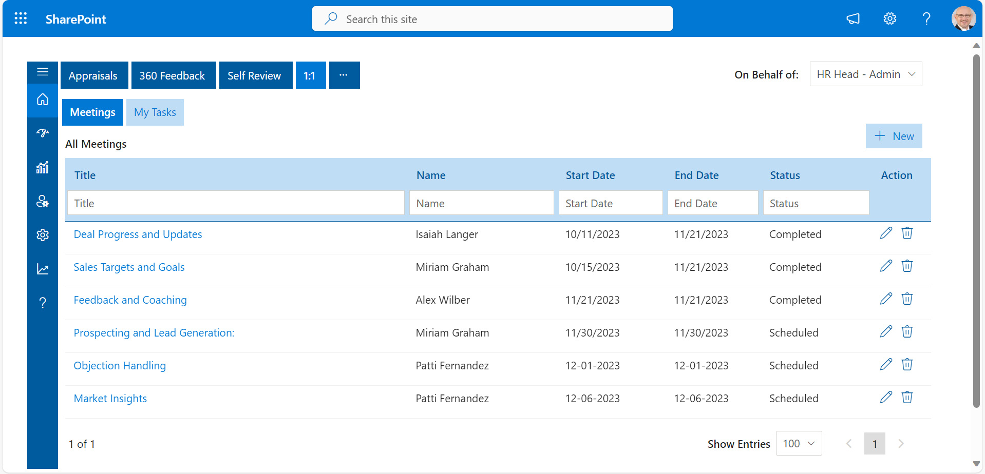
Task: Click the scrollbar down arrow
Action: click(x=976, y=464)
